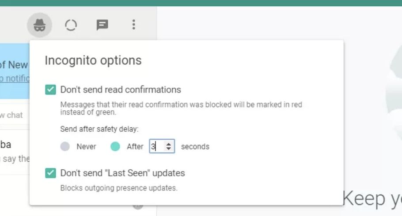Click inside the seconds number field
This screenshot has height=216, width=402.
point(157,146)
